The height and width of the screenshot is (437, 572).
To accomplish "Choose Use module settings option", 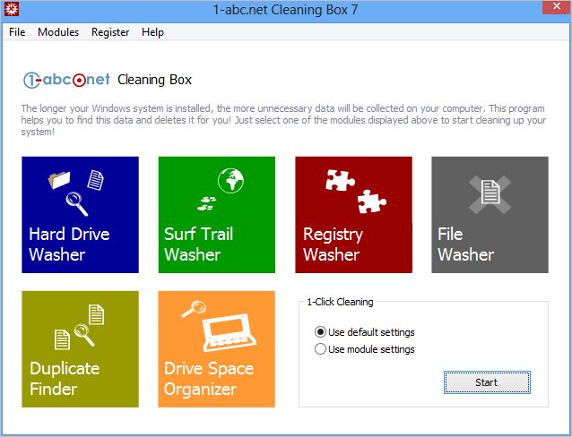I will 321,349.
